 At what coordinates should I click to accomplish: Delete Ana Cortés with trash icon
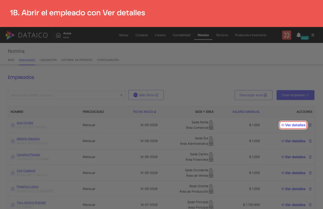(x=310, y=125)
